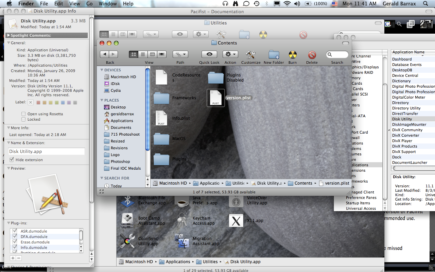This screenshot has height=272, width=435.
Task: Open the Window menu
Action: pos(107,4)
